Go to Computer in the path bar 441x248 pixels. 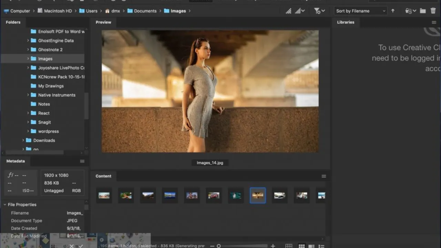20,11
